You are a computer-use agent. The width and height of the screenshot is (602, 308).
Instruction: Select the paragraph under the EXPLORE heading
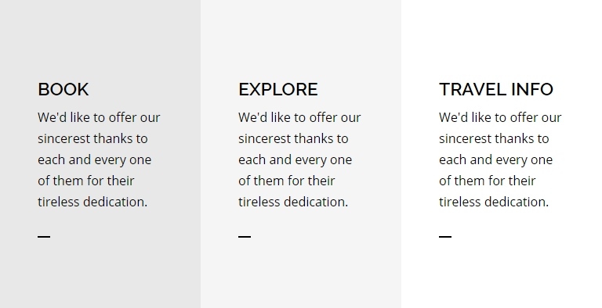click(x=299, y=159)
